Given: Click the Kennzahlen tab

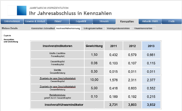Looking at the screenshot, I should 127,22.
